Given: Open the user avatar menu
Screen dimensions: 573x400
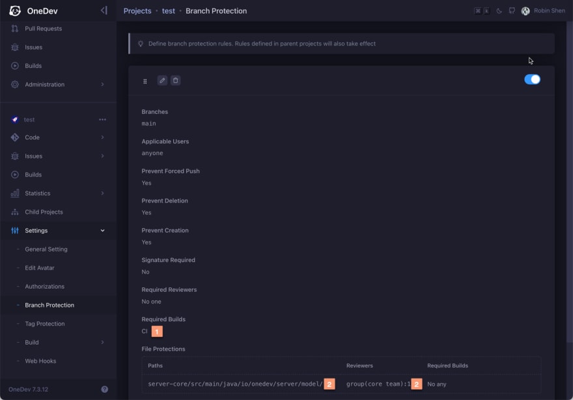Looking at the screenshot, I should coord(525,11).
